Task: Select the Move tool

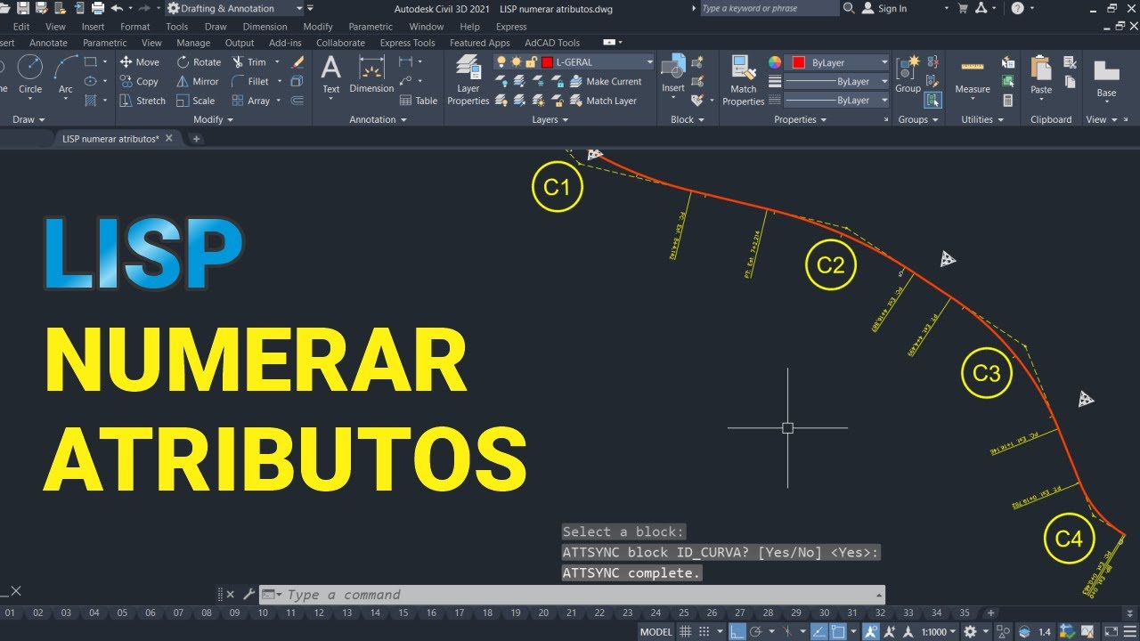Action: pos(139,62)
